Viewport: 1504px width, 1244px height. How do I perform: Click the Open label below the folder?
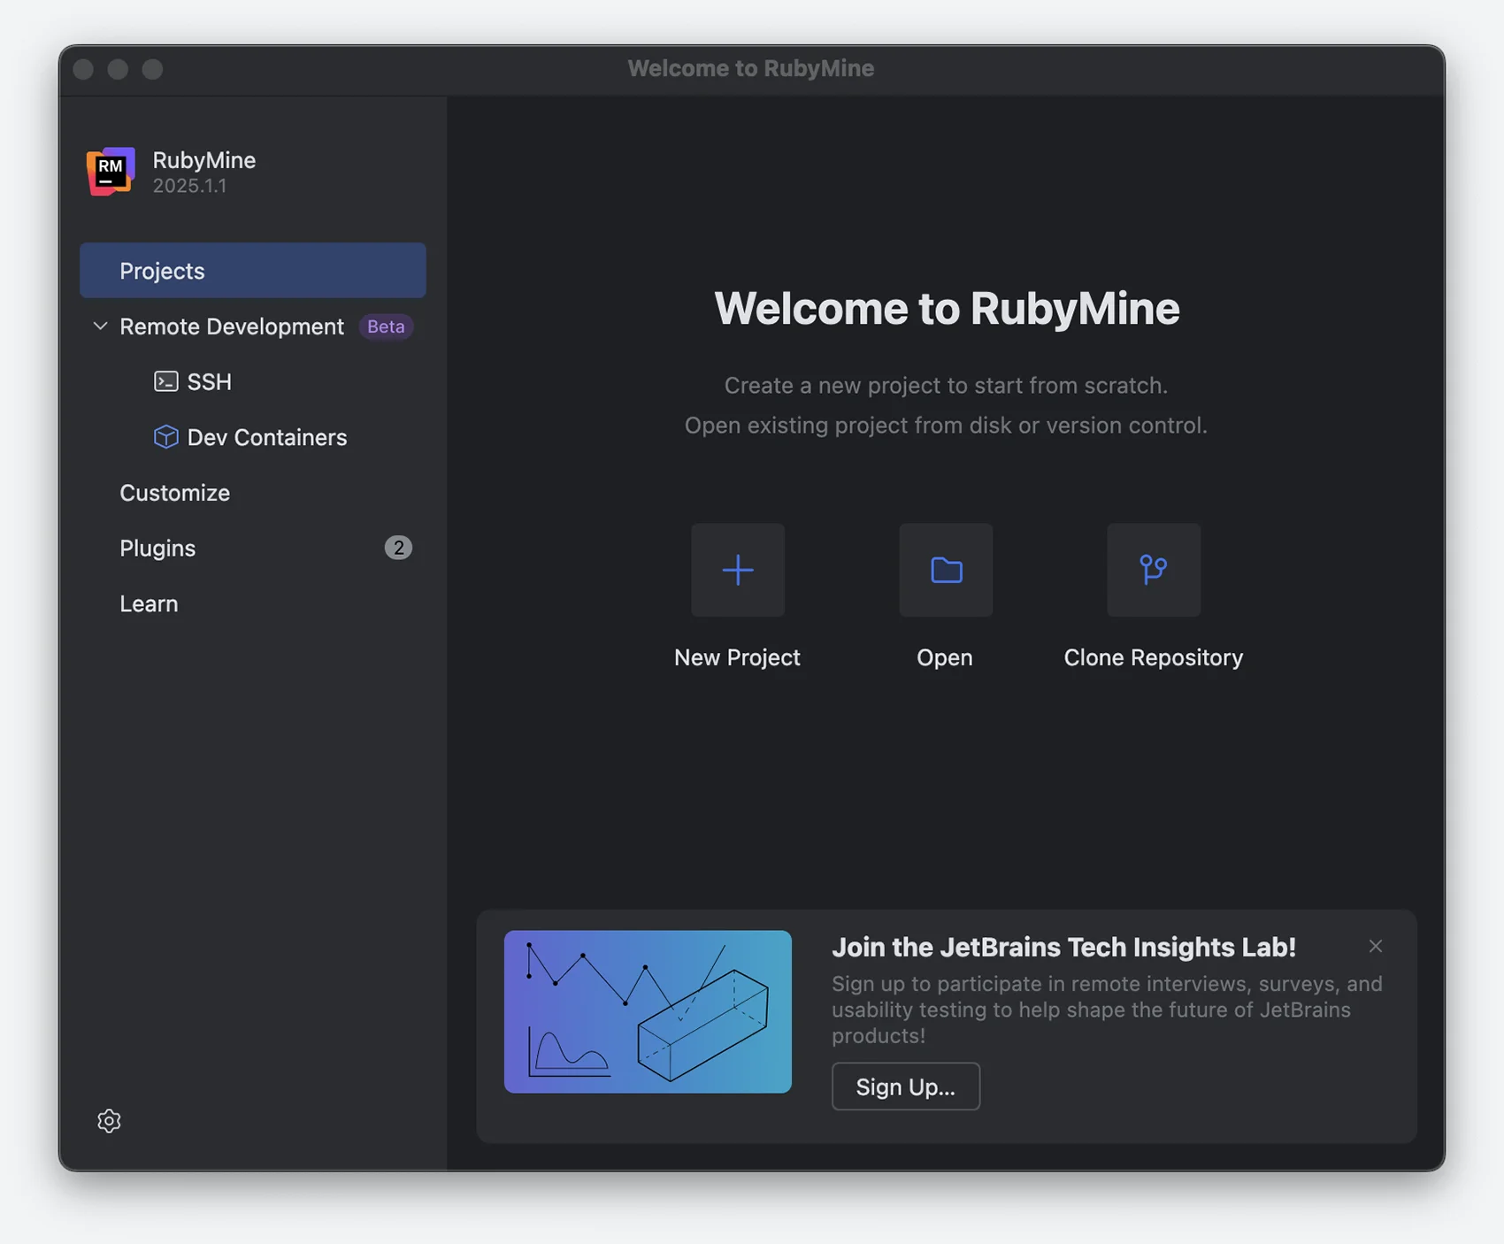tap(945, 657)
